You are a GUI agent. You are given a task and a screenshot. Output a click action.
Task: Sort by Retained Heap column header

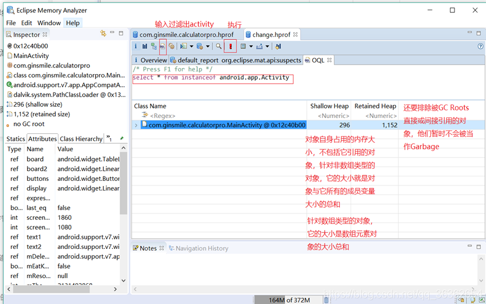375,106
